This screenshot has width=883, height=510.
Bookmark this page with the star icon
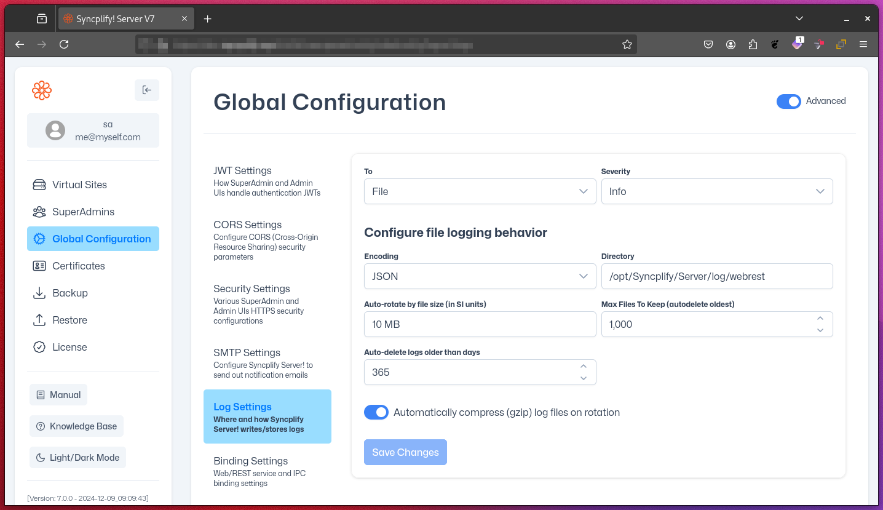pos(627,44)
